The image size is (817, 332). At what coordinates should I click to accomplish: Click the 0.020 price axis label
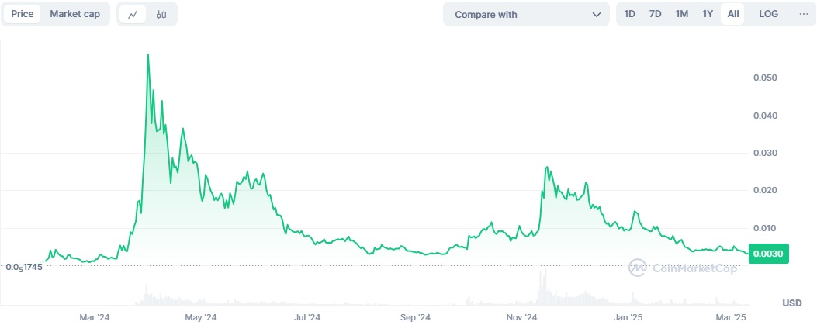pyautogui.click(x=766, y=190)
